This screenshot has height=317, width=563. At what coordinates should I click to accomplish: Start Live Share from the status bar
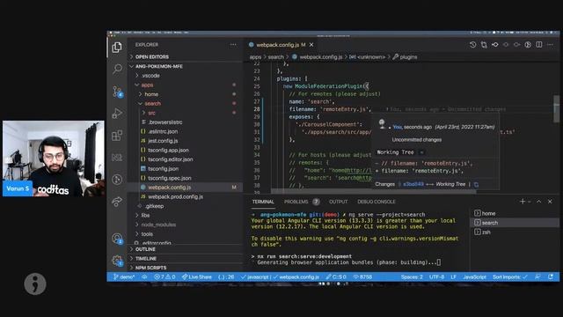pos(196,276)
